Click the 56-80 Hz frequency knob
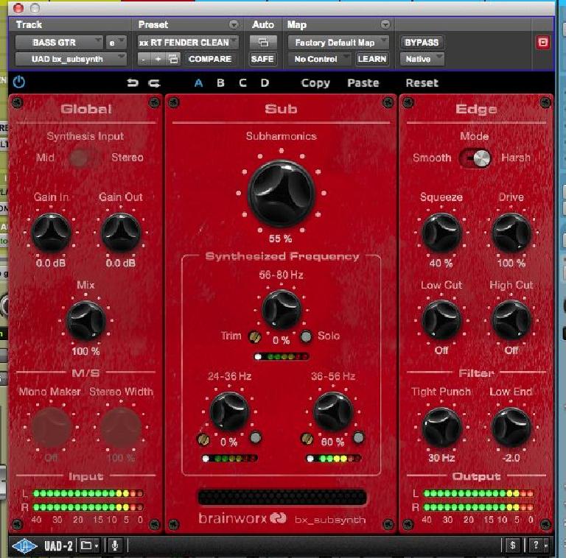566x558 pixels. coord(282,309)
